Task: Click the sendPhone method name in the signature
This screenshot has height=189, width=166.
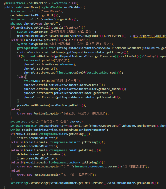Action: pos(31,7)
